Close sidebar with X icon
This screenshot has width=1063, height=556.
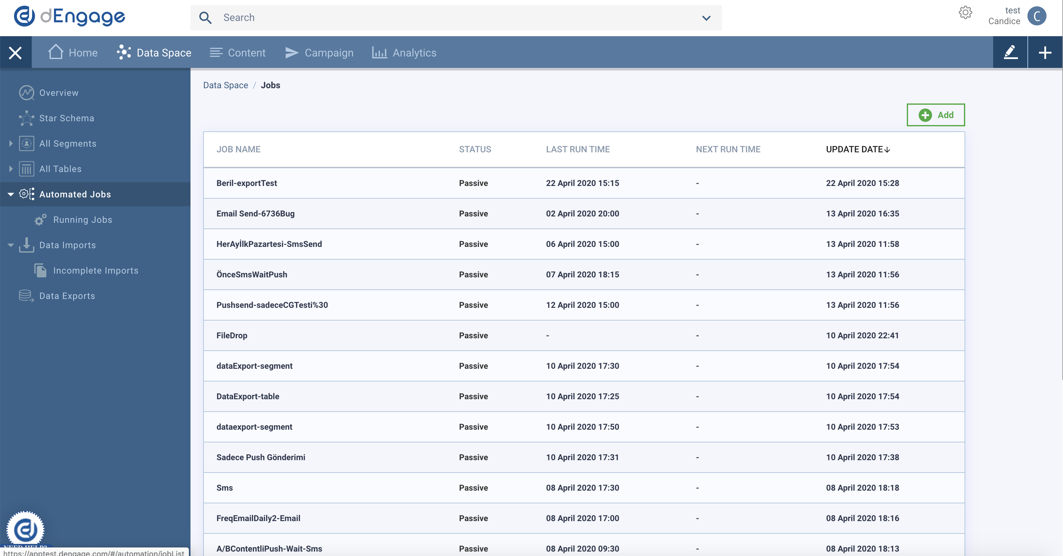(x=15, y=52)
